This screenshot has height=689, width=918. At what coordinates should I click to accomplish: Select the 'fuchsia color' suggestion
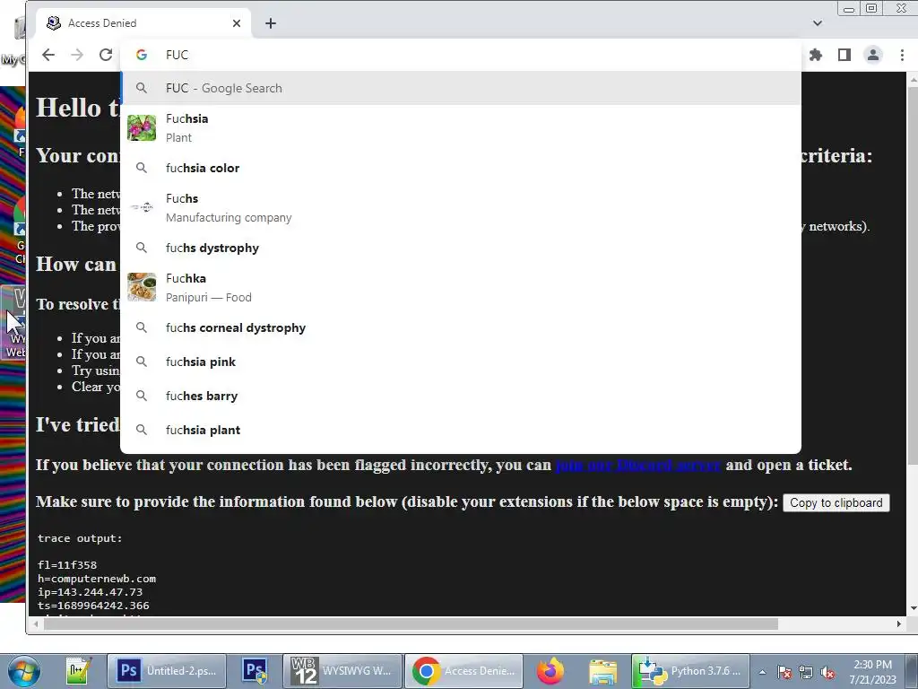(x=460, y=168)
